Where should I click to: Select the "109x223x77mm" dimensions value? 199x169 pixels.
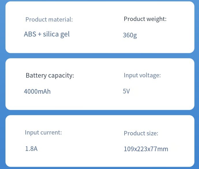146,149
